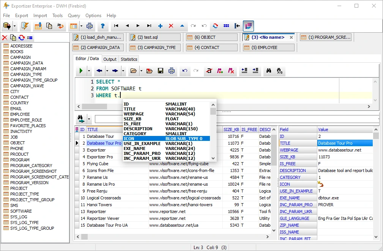383x251 pixels.
Task: Switch to the (2) test.sql window tab
Action: (x=155, y=37)
